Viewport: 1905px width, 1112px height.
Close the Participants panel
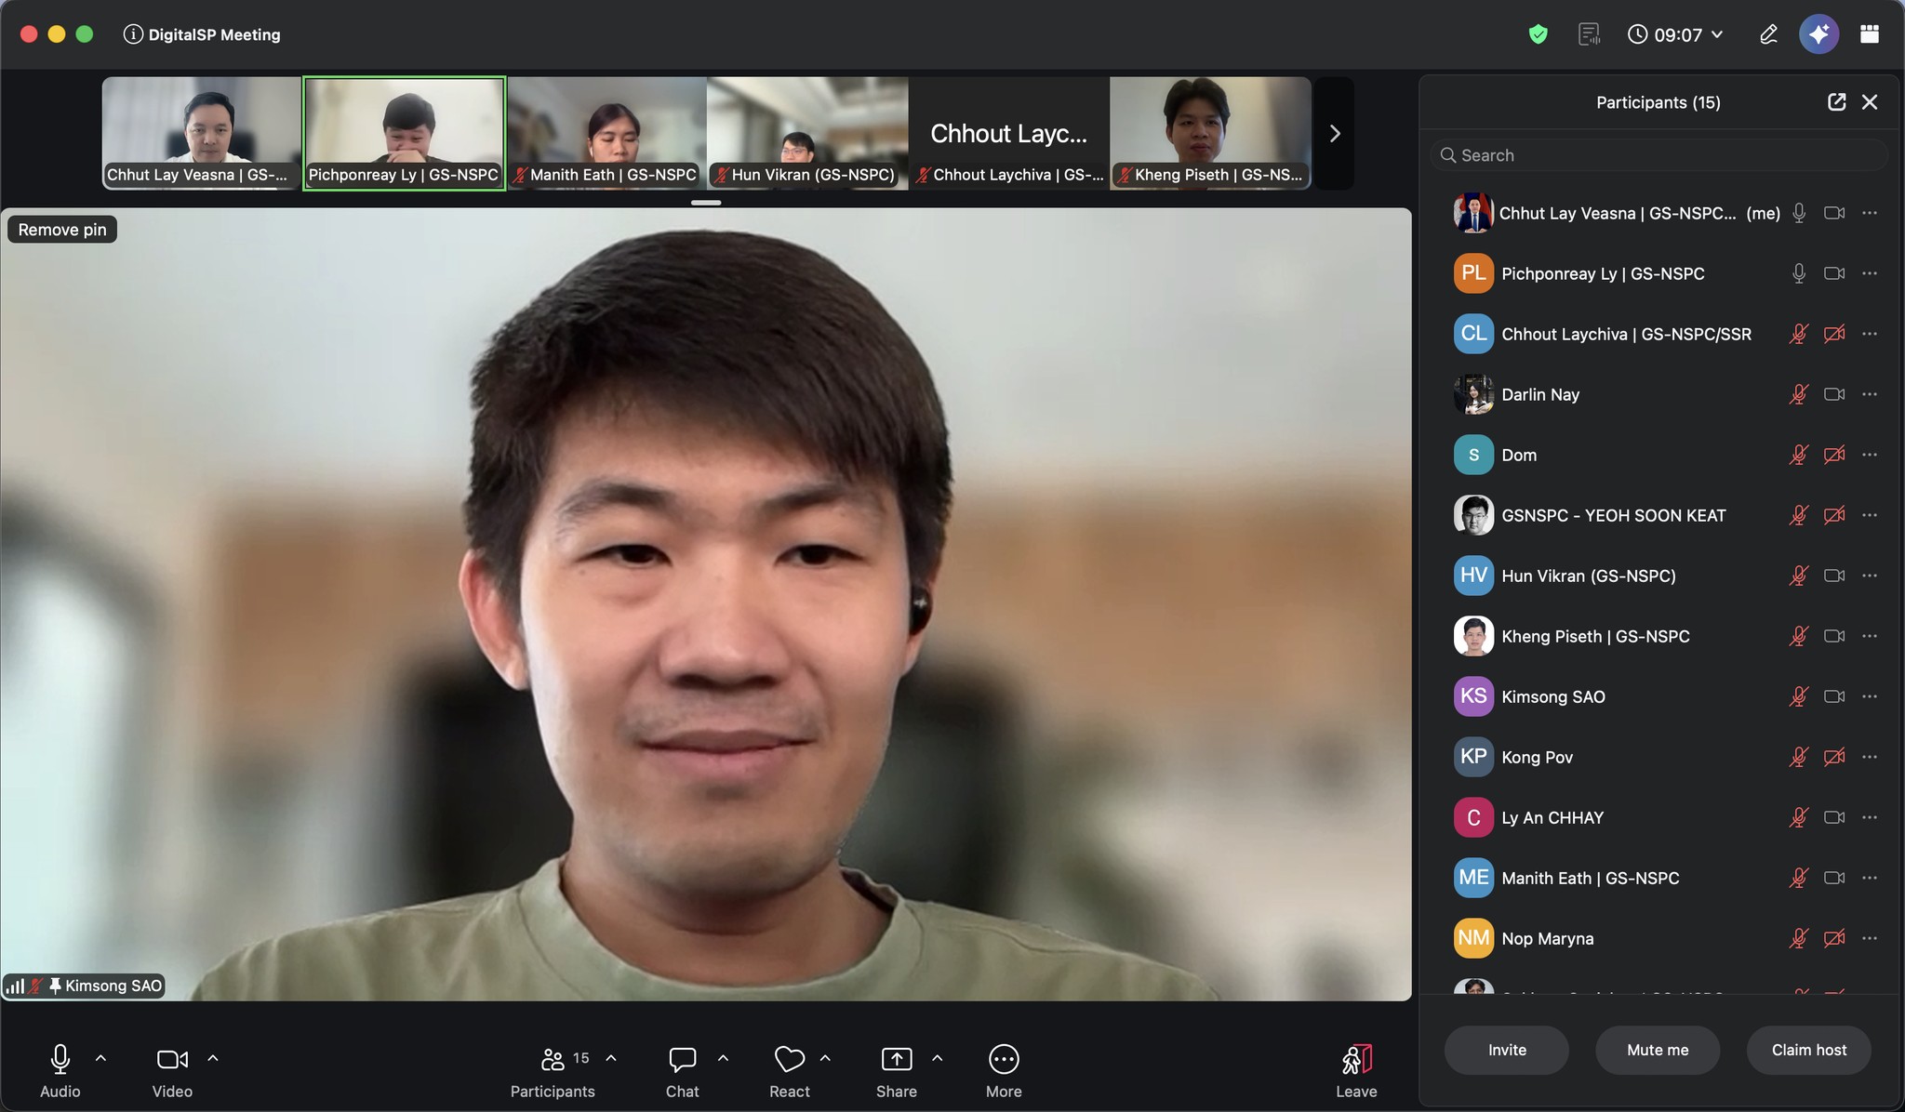point(1870,102)
